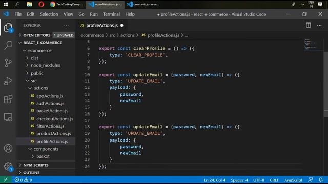
Task: Open the Extensions view
Action: click(8, 99)
